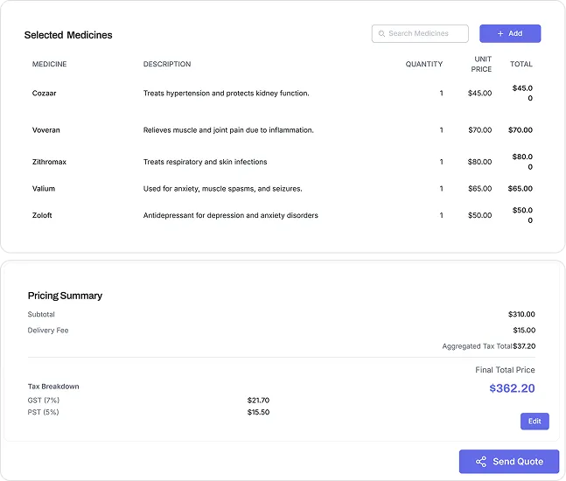
Task: Click the magnifier icon in the search box
Action: click(x=381, y=34)
